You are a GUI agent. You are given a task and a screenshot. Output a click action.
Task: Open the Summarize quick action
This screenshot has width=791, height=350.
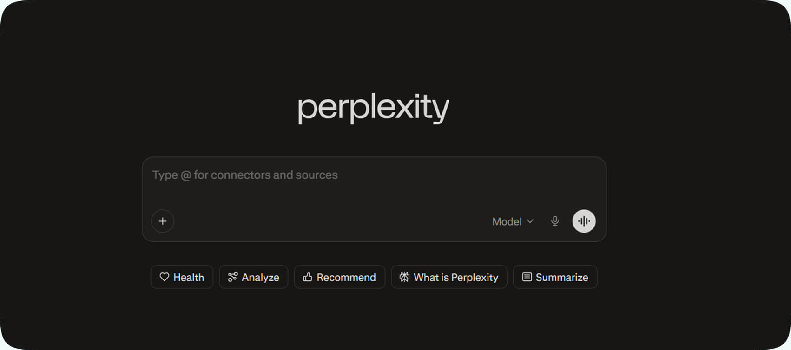(554, 277)
